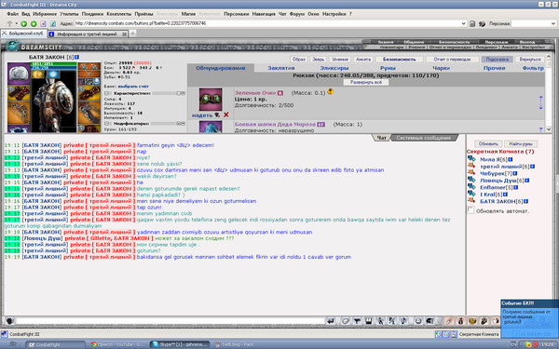559x349 pixels.
Task: Click the yellow round icon beside Масса: 0.1
Action: (331, 91)
